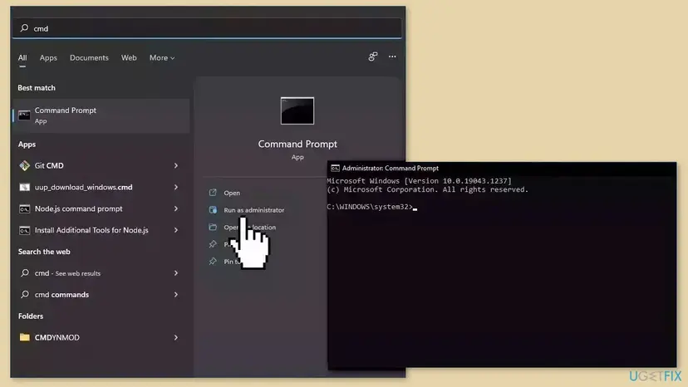Expand the Node.js command prompt chevron
The width and height of the screenshot is (688, 387).
176,208
